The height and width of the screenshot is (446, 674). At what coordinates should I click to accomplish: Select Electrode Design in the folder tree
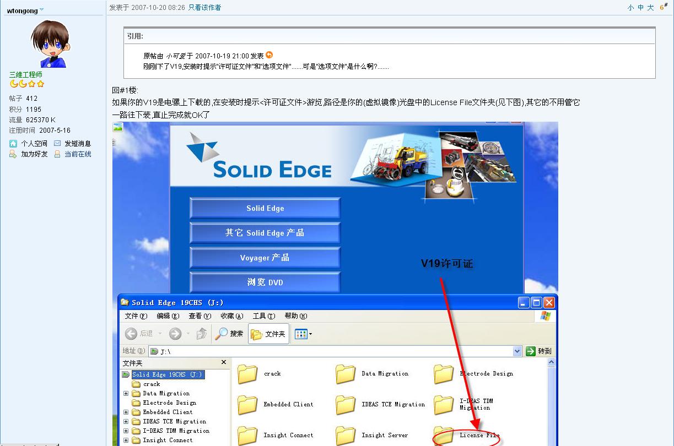coord(169,403)
